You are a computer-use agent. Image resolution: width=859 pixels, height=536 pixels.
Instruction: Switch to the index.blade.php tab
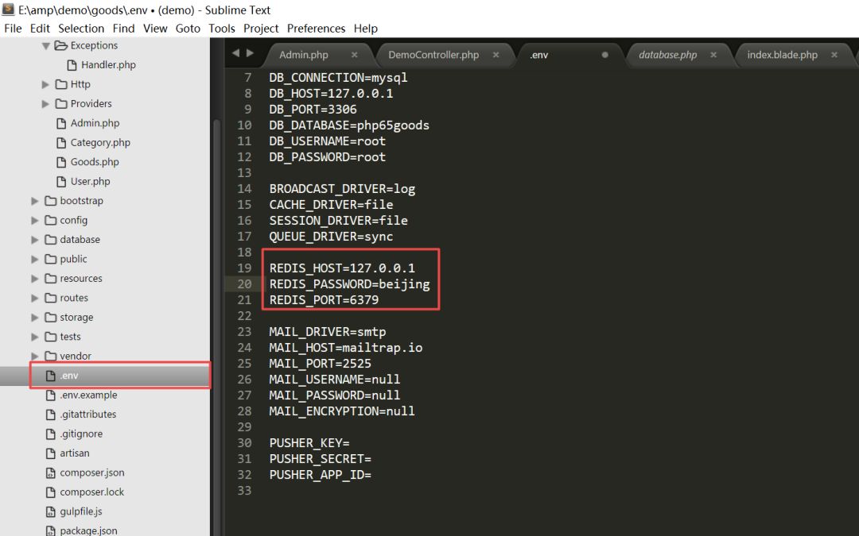[782, 55]
